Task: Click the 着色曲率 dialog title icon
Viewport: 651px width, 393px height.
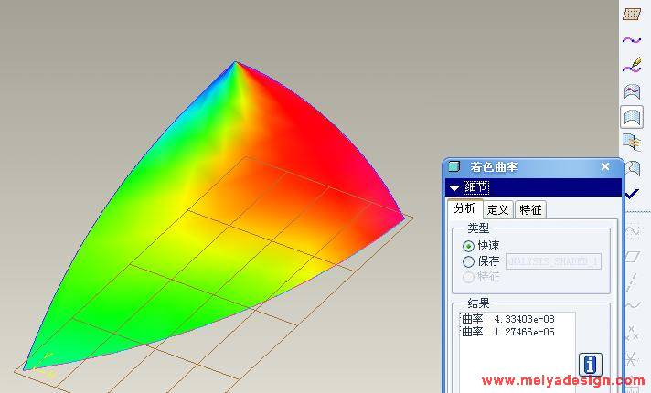Action: coord(454,167)
